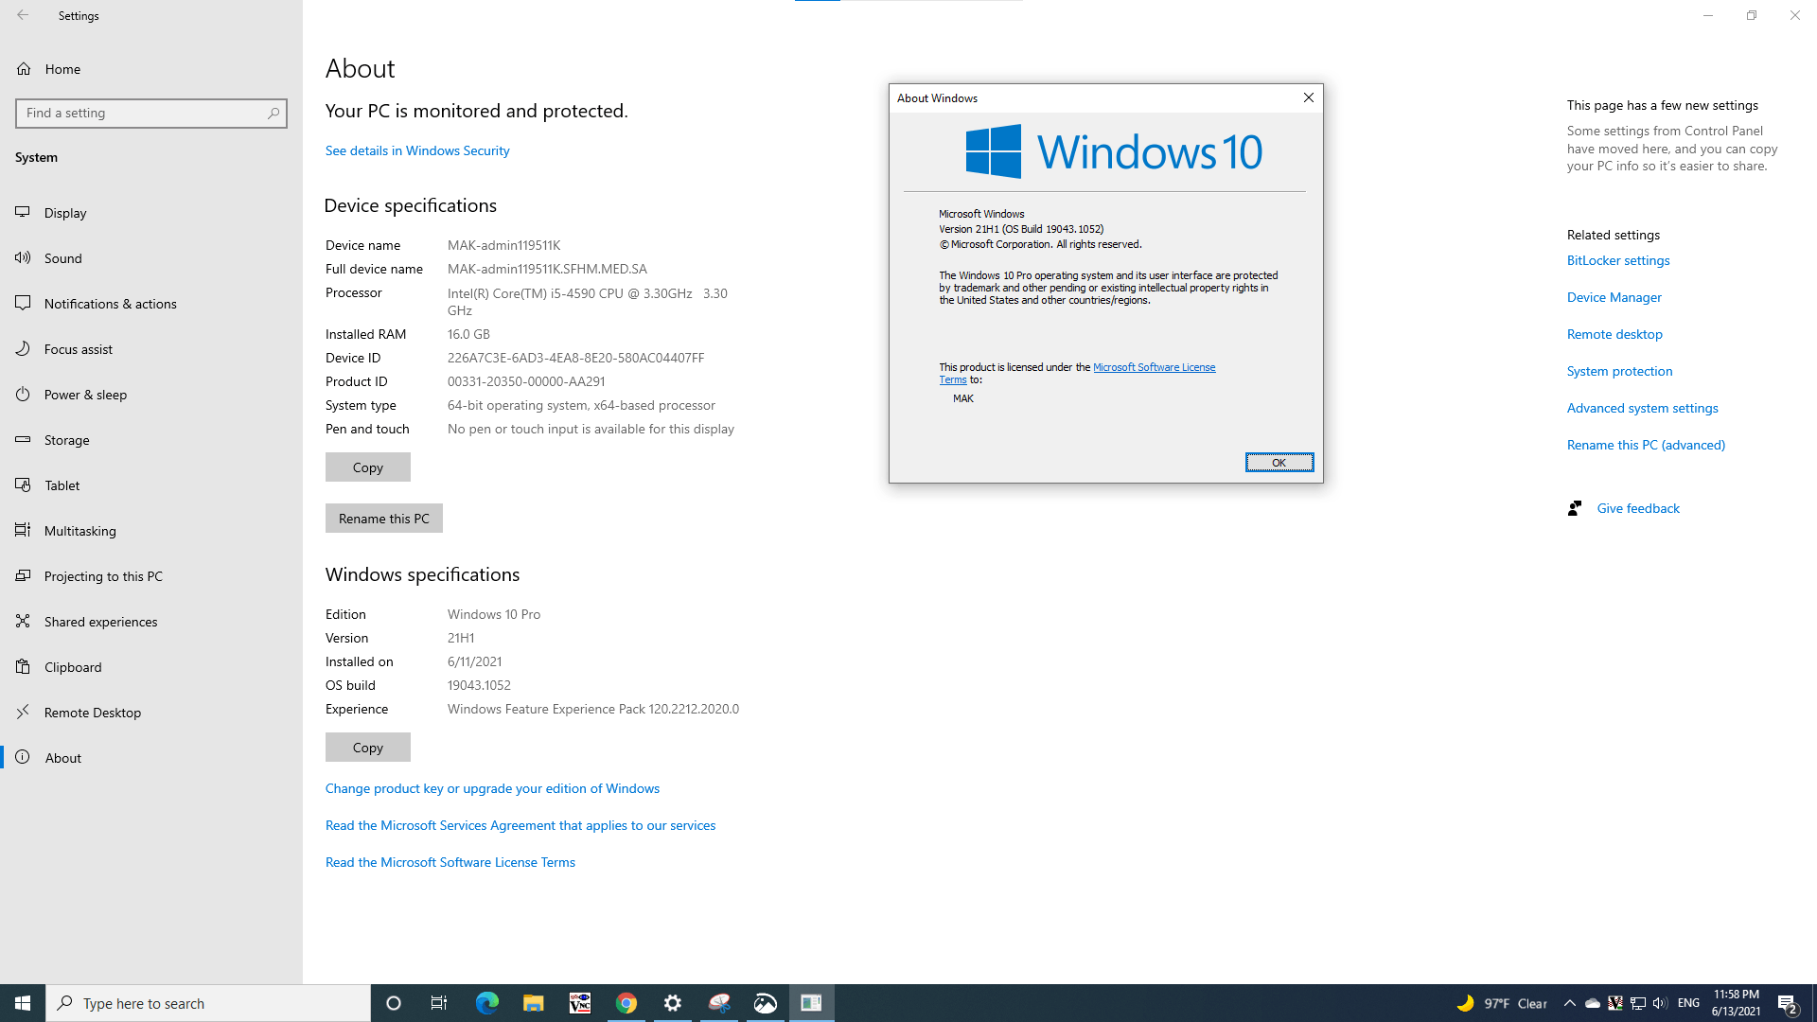Switch input language ENG indicator

click(x=1688, y=1003)
